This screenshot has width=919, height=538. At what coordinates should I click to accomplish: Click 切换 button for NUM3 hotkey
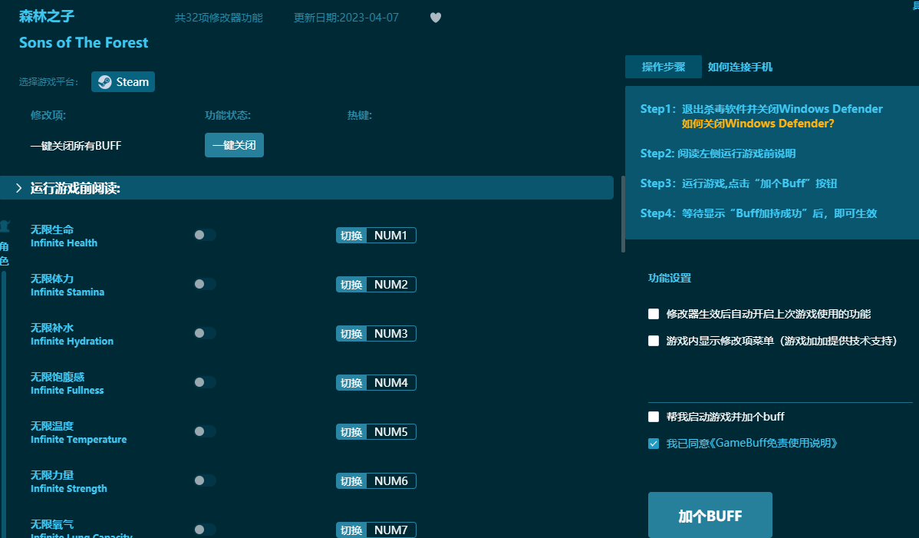pos(351,334)
